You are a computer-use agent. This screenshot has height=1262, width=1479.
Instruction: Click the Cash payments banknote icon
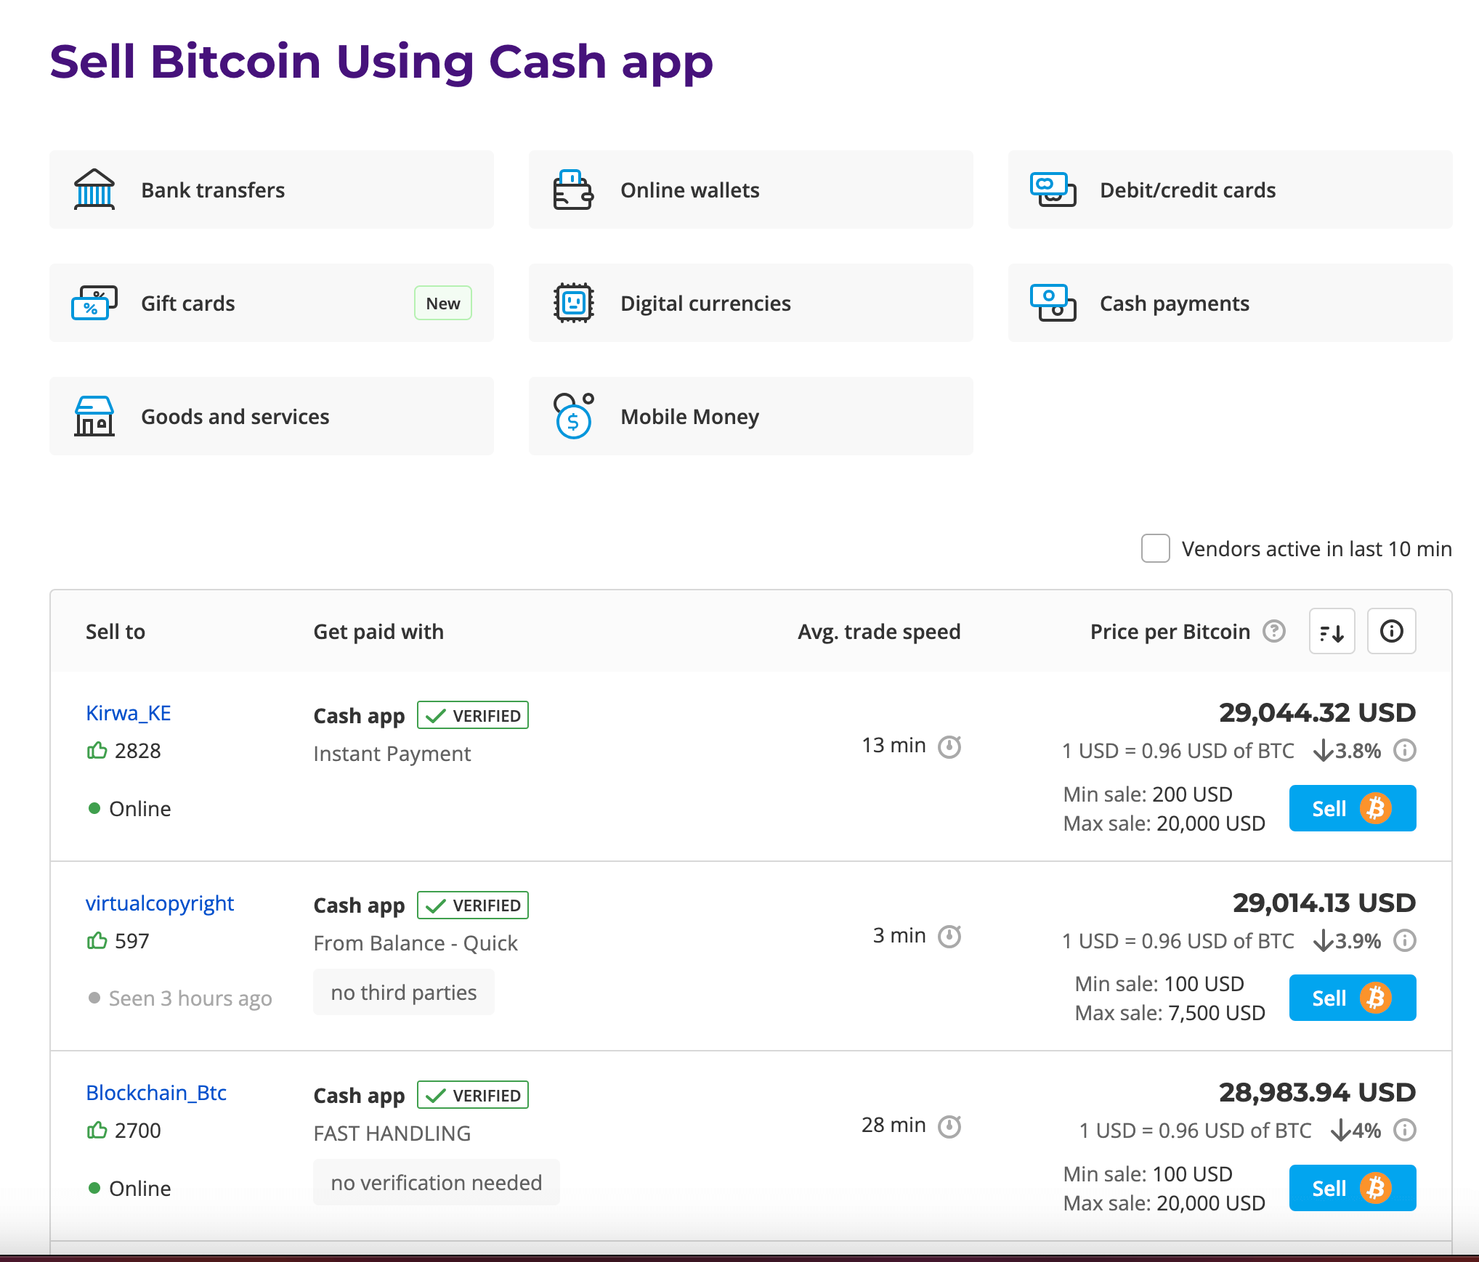click(1053, 303)
